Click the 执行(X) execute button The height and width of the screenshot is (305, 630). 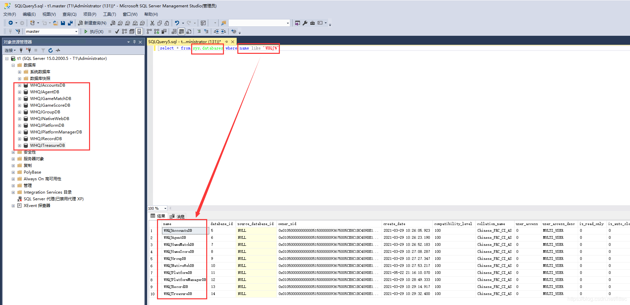94,31
